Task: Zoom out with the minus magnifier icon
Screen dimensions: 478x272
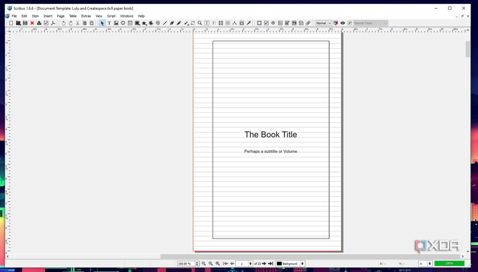Action: pyautogui.click(x=203, y=263)
